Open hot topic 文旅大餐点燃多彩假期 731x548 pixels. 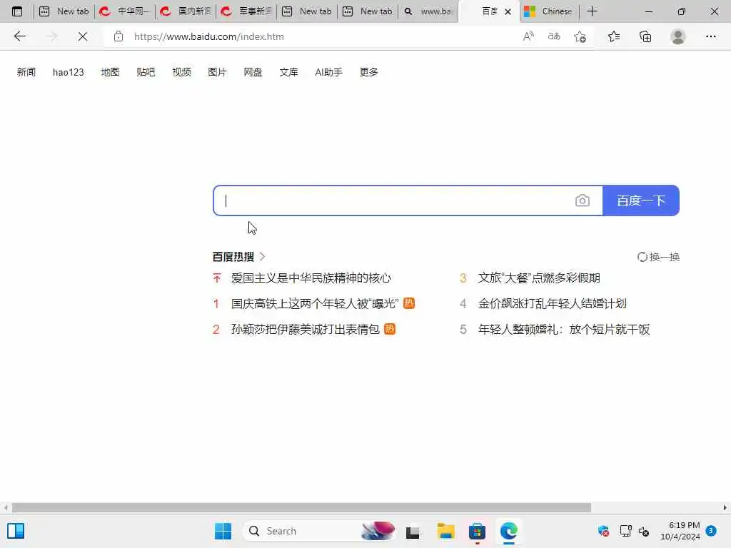(539, 278)
